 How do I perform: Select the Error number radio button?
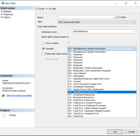[x=43, y=43]
